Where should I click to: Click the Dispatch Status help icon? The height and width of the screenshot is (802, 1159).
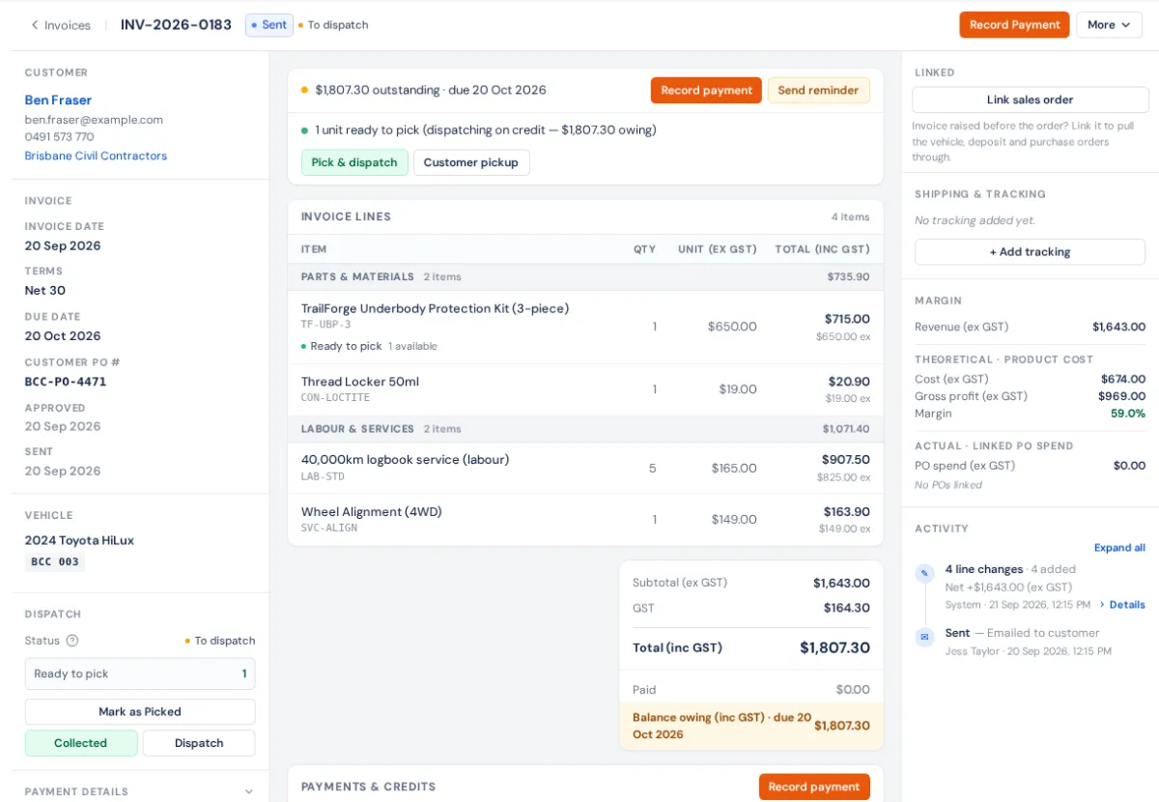[x=72, y=641]
